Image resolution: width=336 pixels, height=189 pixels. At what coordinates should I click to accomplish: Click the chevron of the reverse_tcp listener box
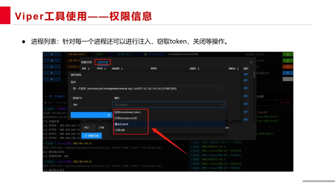pos(218,88)
